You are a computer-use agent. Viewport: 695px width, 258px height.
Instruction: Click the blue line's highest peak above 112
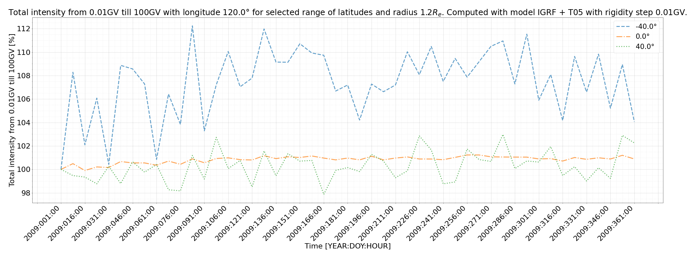[x=192, y=26]
